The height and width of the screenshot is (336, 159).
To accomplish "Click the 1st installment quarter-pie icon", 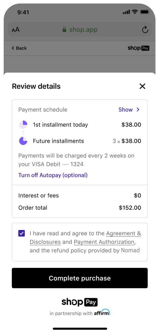I will coord(23,125).
